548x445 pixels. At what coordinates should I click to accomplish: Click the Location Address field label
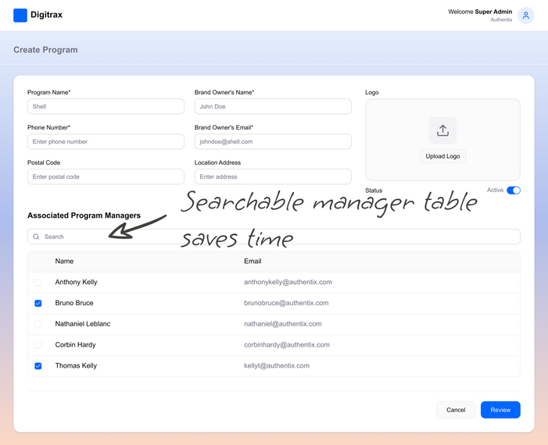pos(217,162)
